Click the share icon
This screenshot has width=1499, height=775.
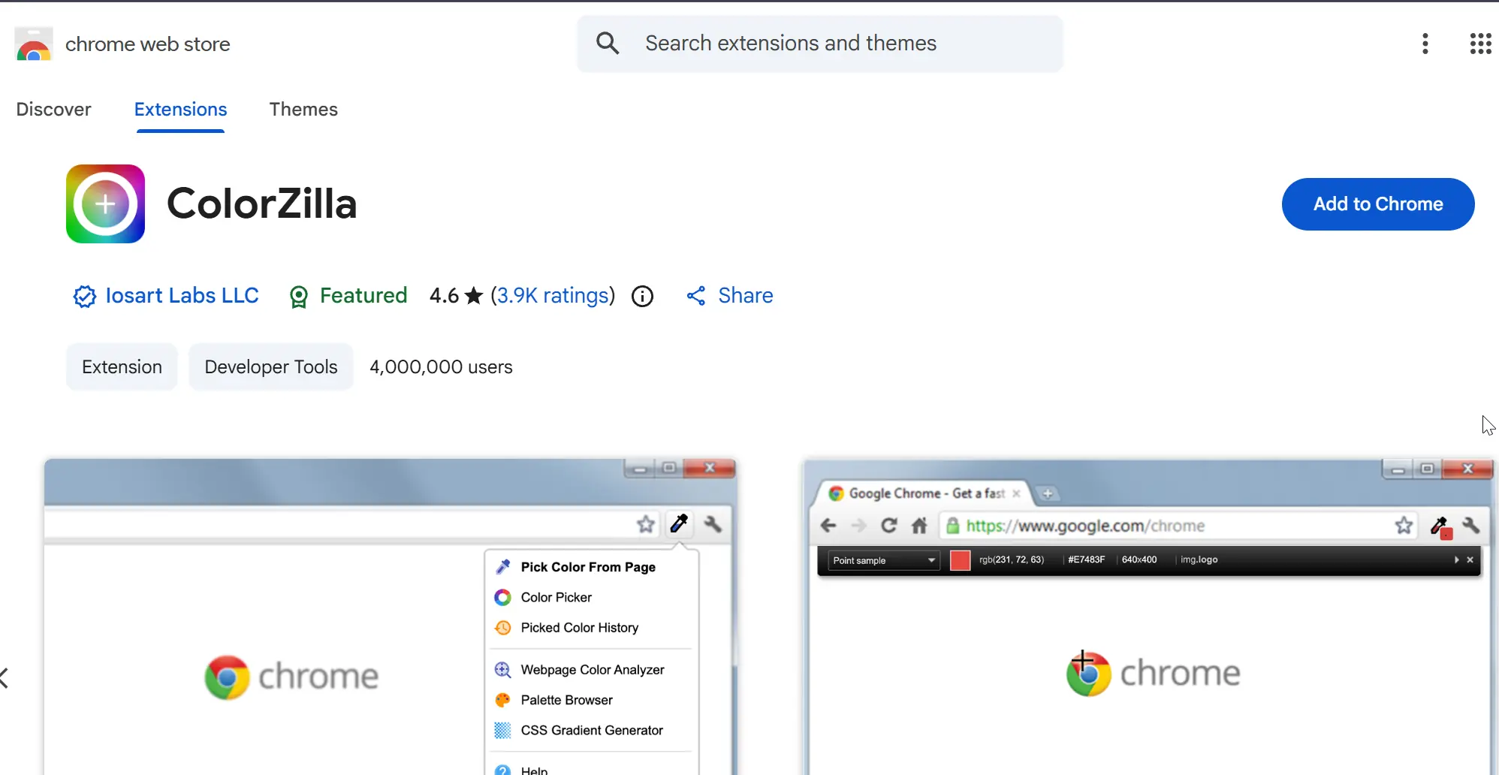pos(696,296)
